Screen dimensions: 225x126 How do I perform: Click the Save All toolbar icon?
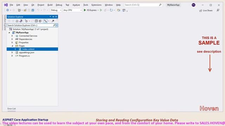pos(33,10)
